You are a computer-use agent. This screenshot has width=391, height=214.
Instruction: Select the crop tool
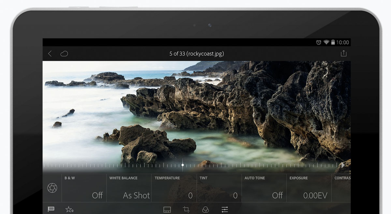[x=186, y=209]
